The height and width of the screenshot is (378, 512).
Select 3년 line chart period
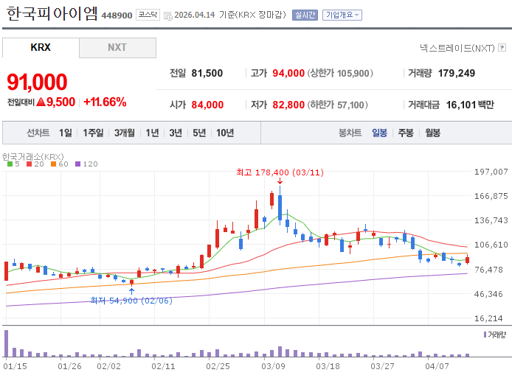pyautogui.click(x=176, y=133)
